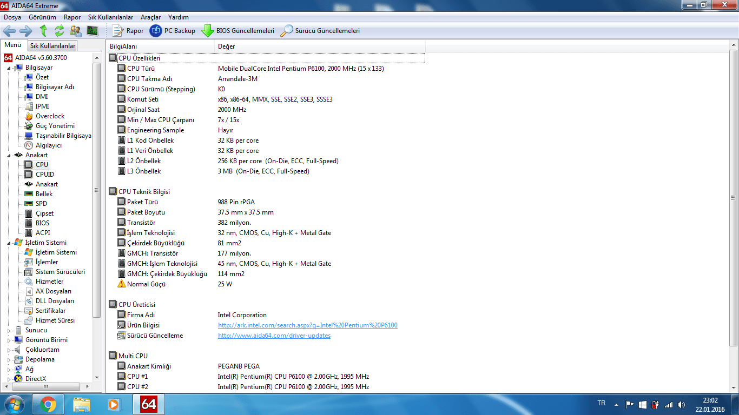Open the Yardım menu
The height and width of the screenshot is (415, 739).
[x=179, y=17]
